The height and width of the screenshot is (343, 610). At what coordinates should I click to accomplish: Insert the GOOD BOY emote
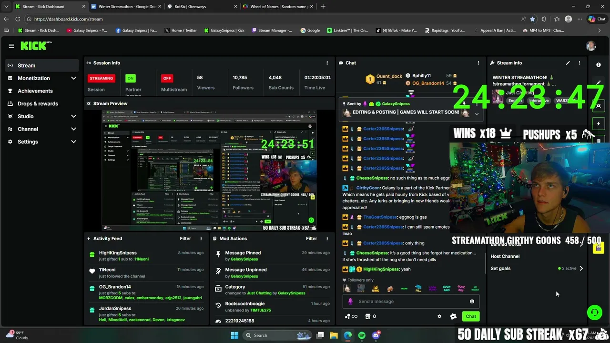[x=461, y=289]
